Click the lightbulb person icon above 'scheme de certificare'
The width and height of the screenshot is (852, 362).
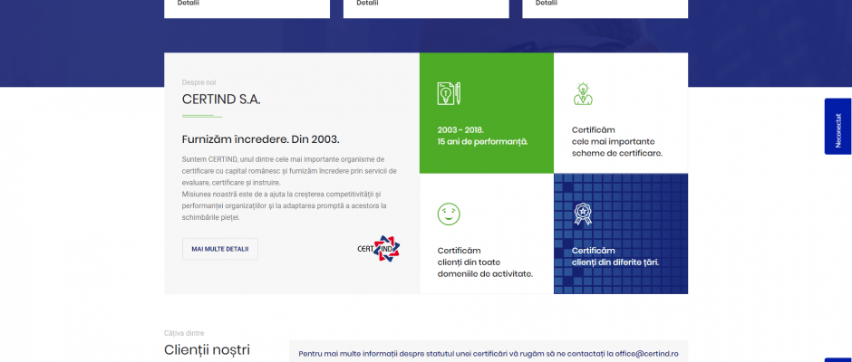pos(583,93)
